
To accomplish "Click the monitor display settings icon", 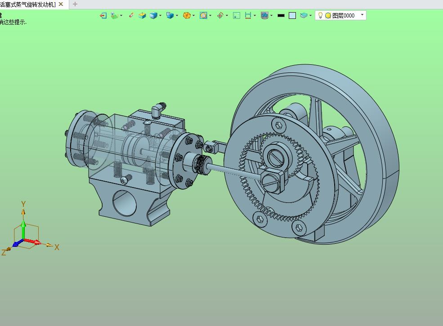I will (x=265, y=16).
